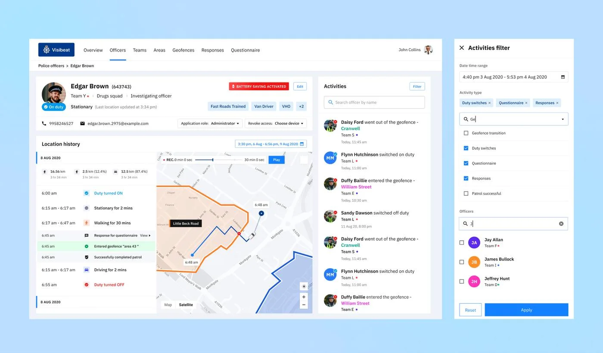Zoom out on the map

click(304, 305)
